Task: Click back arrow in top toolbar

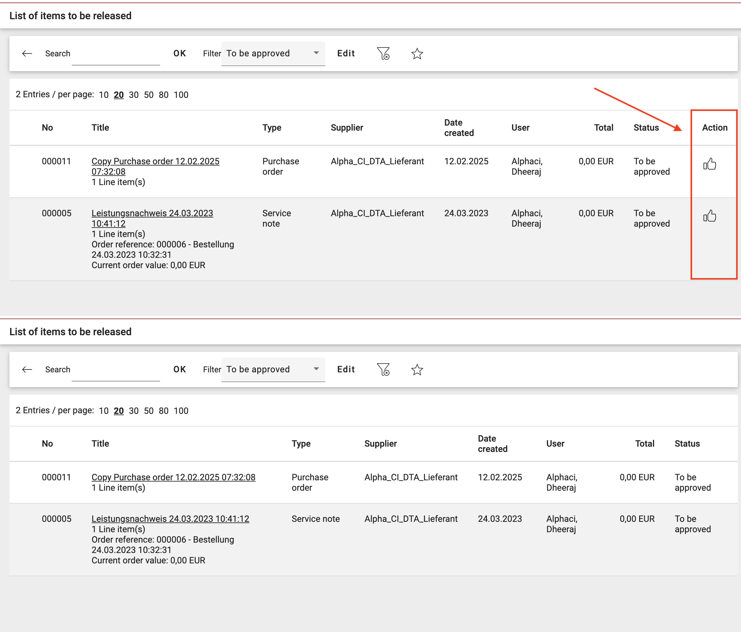Action: pyautogui.click(x=27, y=54)
